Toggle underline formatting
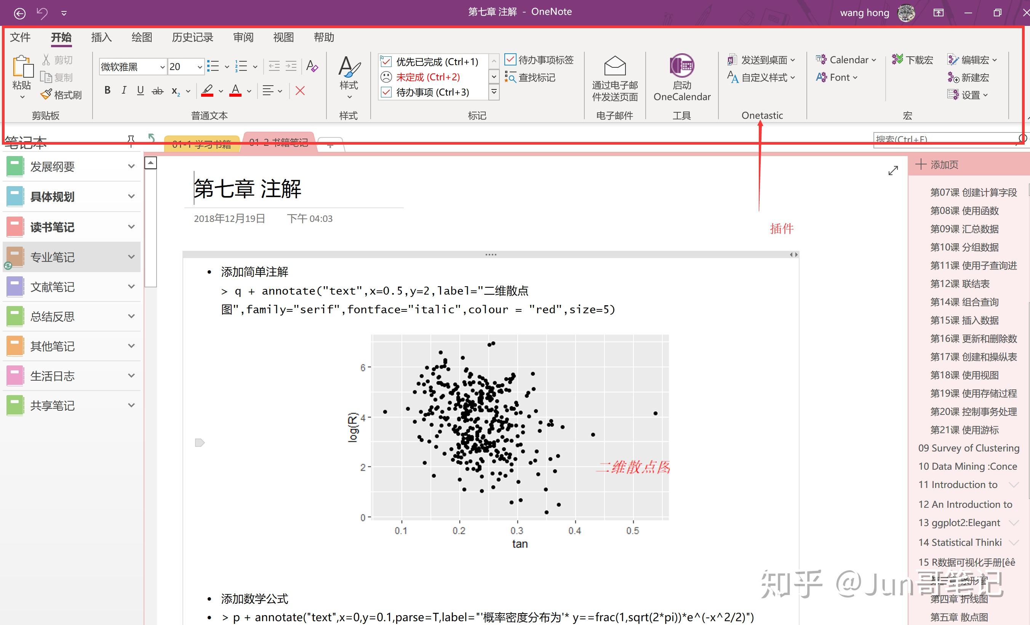Screen dimensions: 1030x625 141,90
